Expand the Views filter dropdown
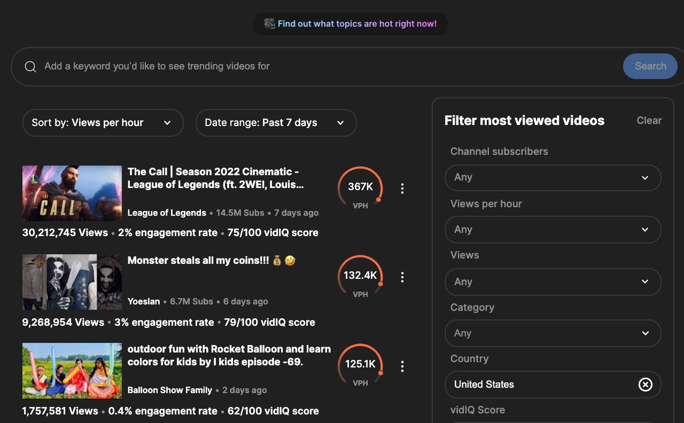Screen dimensions: 684x423 click(553, 281)
